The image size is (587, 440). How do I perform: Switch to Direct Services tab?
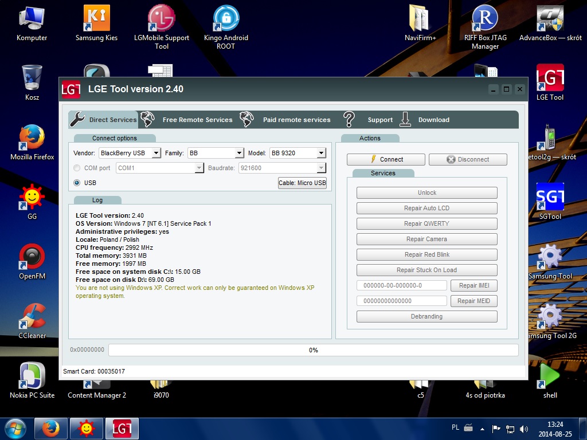pyautogui.click(x=104, y=120)
